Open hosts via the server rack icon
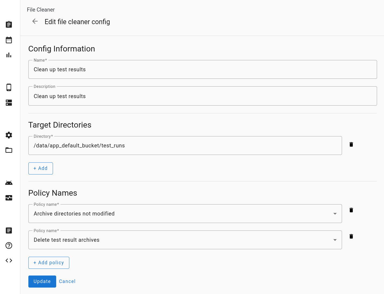The width and height of the screenshot is (384, 294). tap(9, 103)
